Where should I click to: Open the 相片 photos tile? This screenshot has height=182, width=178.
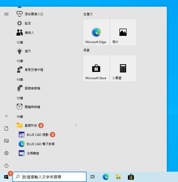coord(123,32)
